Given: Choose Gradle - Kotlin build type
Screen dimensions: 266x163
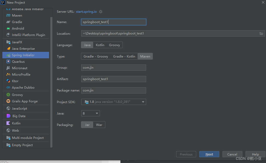Looking at the screenshot, I should pos(124,56).
